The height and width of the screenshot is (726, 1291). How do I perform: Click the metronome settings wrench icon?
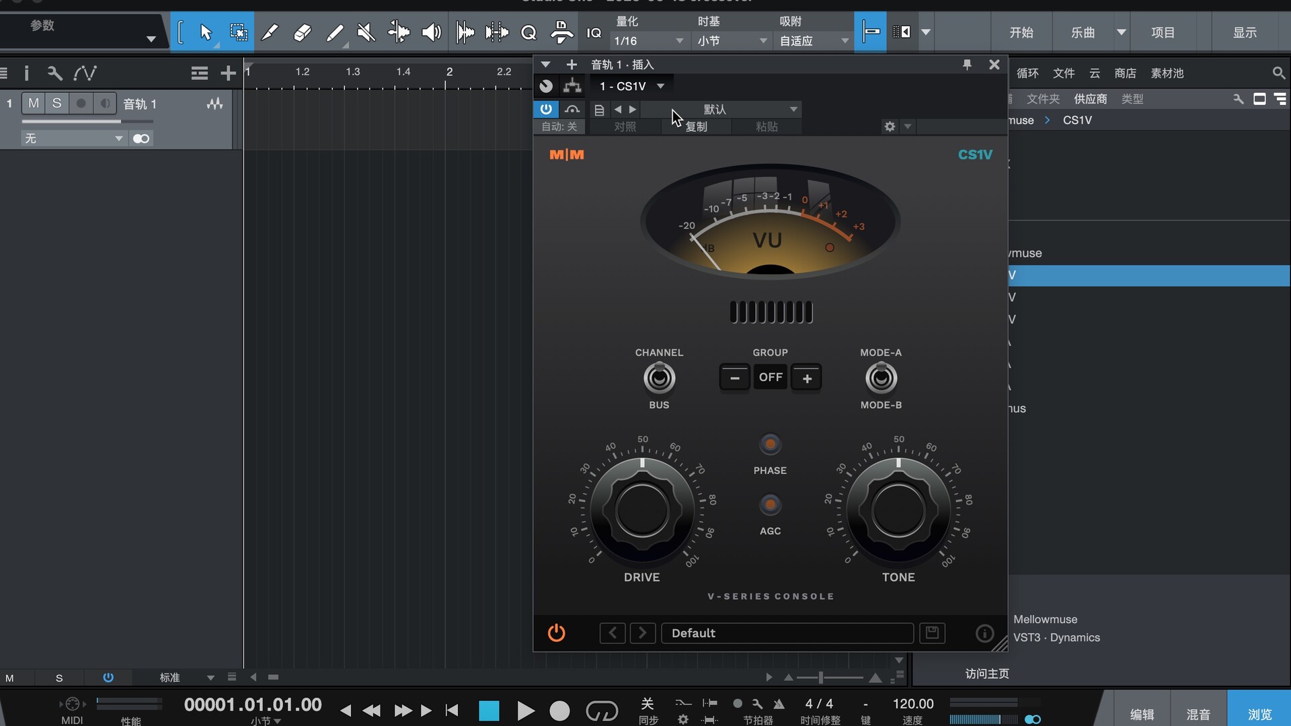point(757,704)
